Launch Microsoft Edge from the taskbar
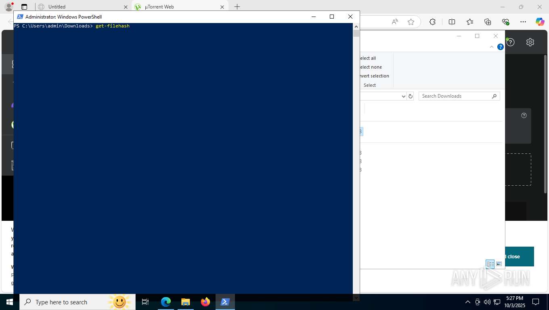Viewport: 549px width, 310px height. [166, 302]
